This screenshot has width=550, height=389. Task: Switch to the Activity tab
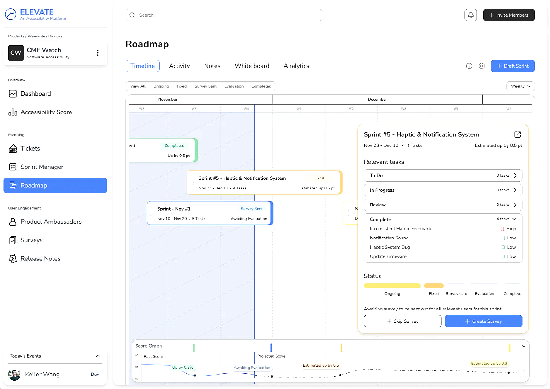coord(179,66)
